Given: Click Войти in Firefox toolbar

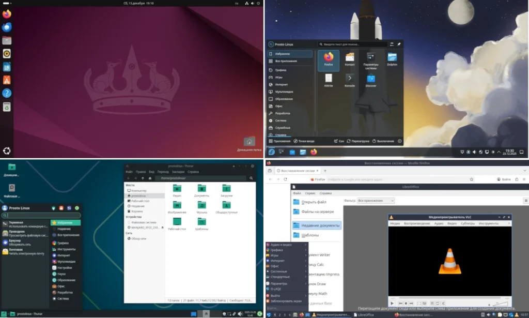Looking at the screenshot, I should (504, 179).
